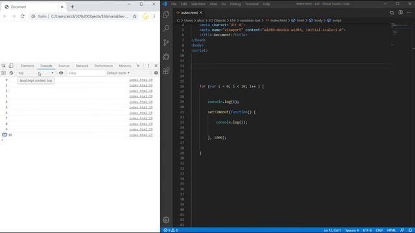415x233 pixels.
Task: Switch to the Sources tab
Action: click(x=64, y=66)
